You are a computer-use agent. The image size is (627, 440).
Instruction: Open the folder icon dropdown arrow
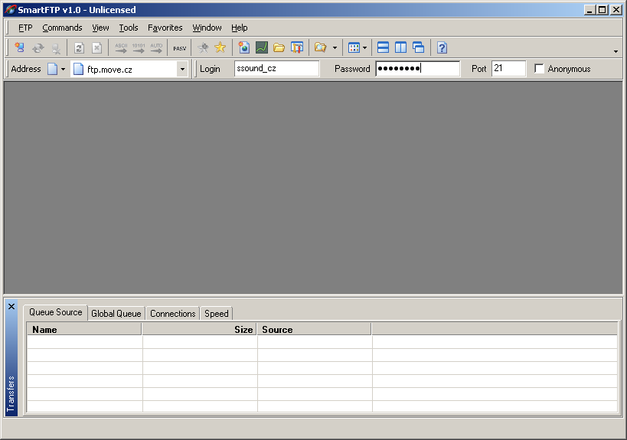(x=335, y=47)
